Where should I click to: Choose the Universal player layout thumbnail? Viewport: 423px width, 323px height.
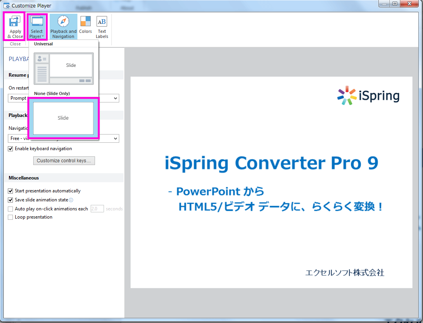click(64, 68)
